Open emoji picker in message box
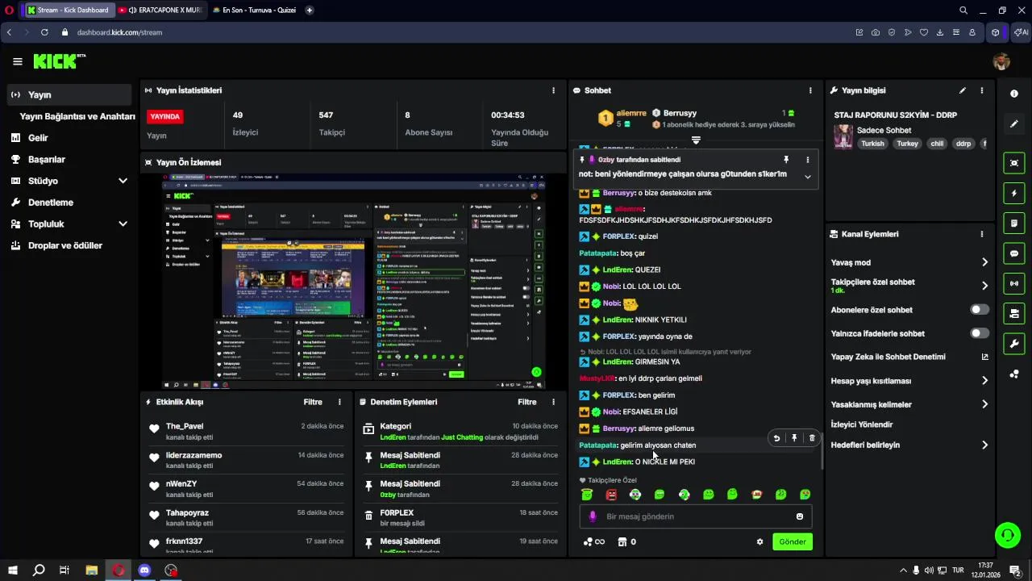The width and height of the screenshot is (1032, 581). click(x=800, y=516)
